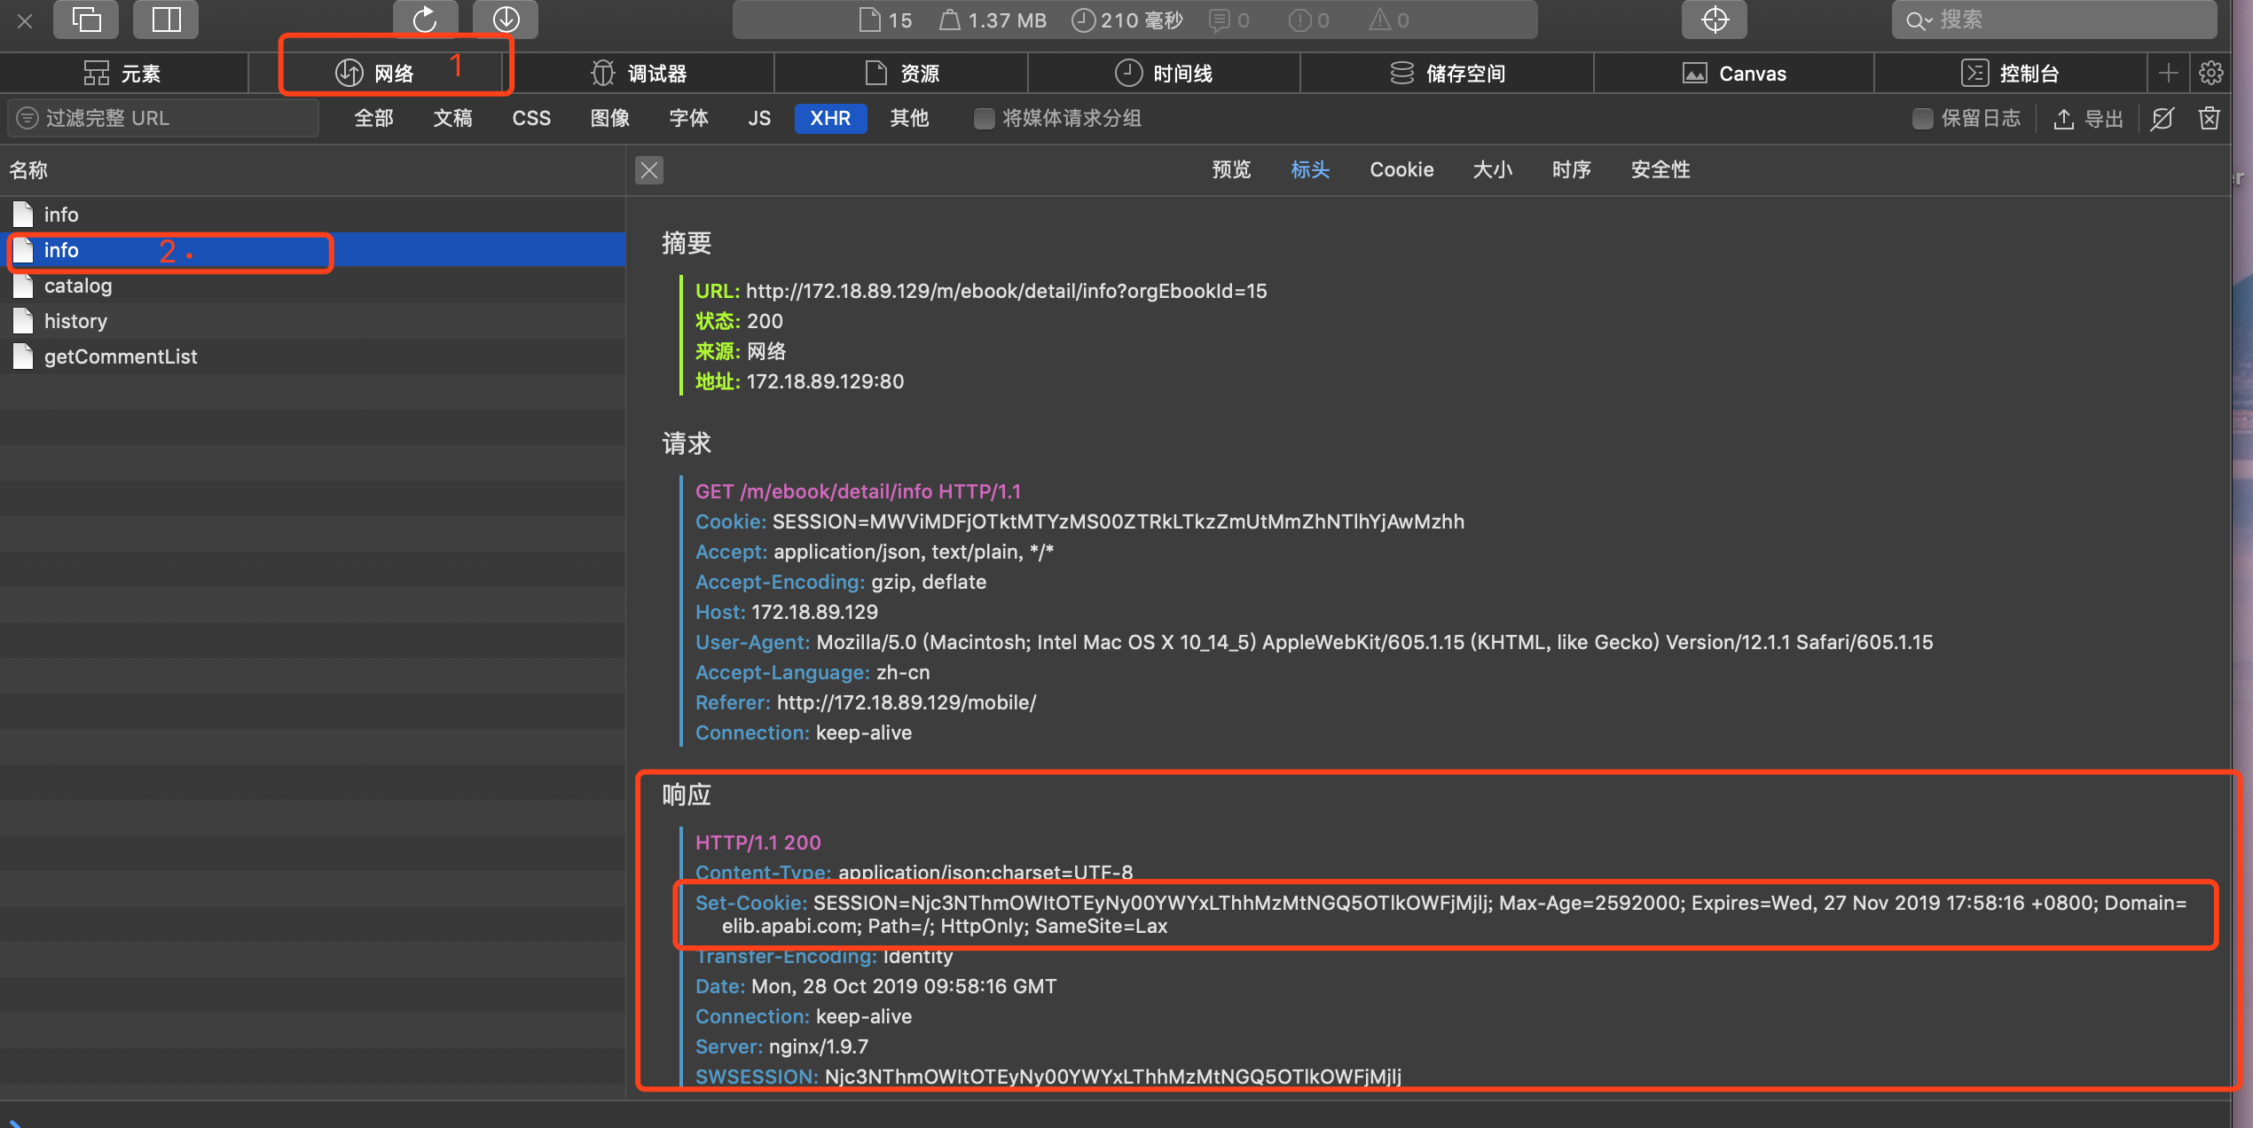This screenshot has height=1128, width=2253.
Task: Click the dock-to-side layout icon
Action: [166, 20]
